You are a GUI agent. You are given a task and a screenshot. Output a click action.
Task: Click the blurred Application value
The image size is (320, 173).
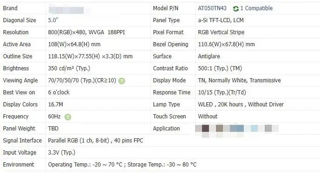[237, 129]
